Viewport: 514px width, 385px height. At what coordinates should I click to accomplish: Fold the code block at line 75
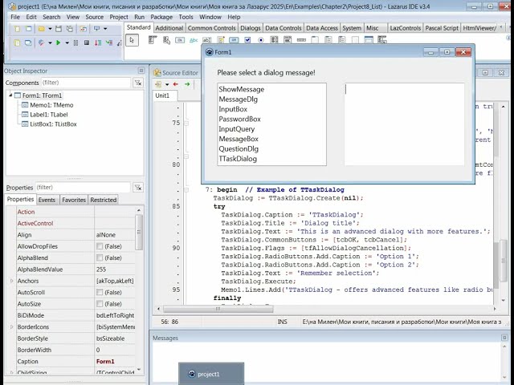coord(186,123)
